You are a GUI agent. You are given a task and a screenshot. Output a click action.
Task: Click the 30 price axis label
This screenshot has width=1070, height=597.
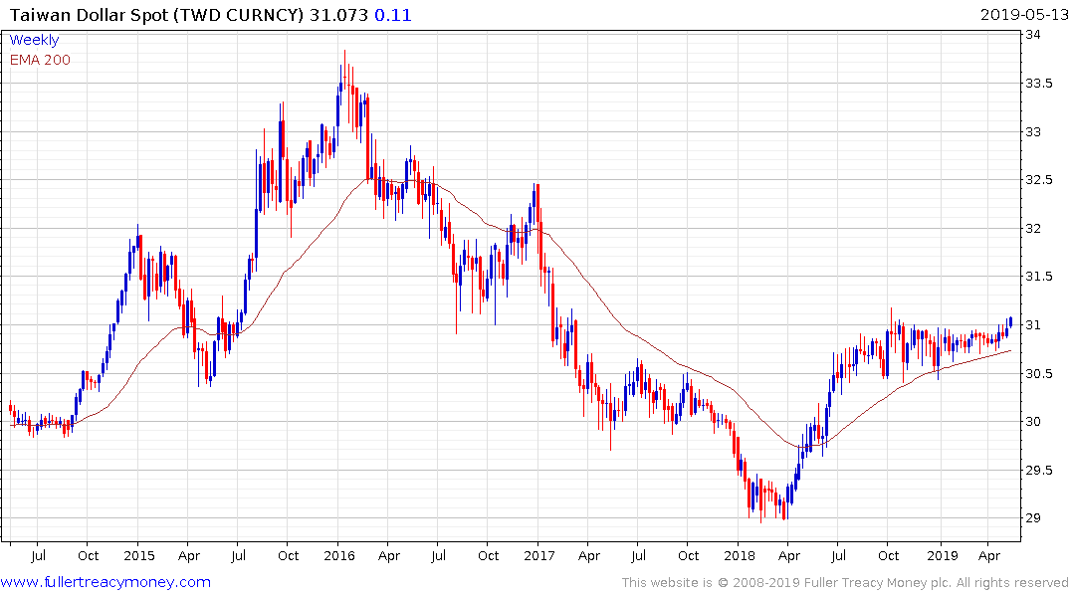(x=1032, y=422)
